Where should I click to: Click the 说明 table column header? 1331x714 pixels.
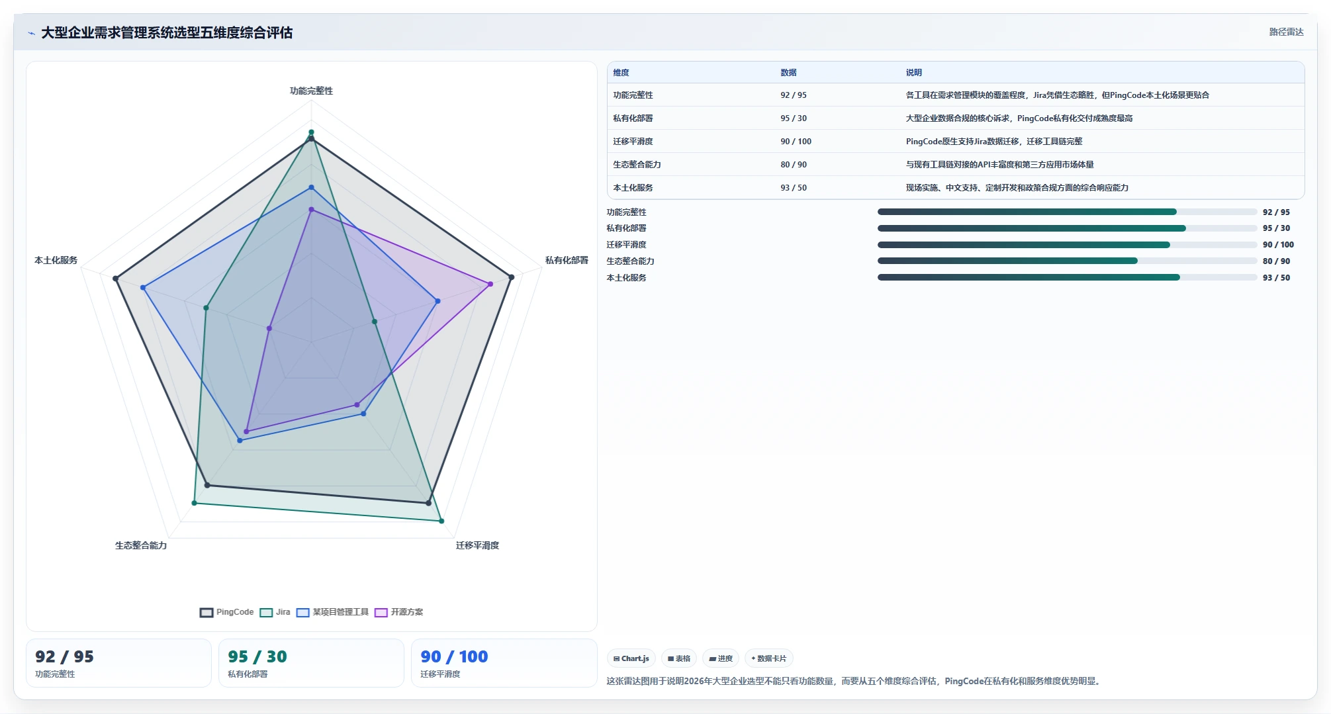click(914, 73)
